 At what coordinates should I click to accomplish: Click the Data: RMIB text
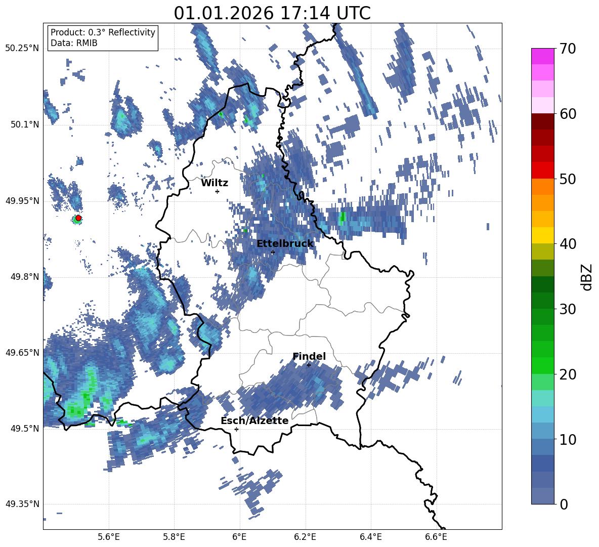[x=74, y=43]
